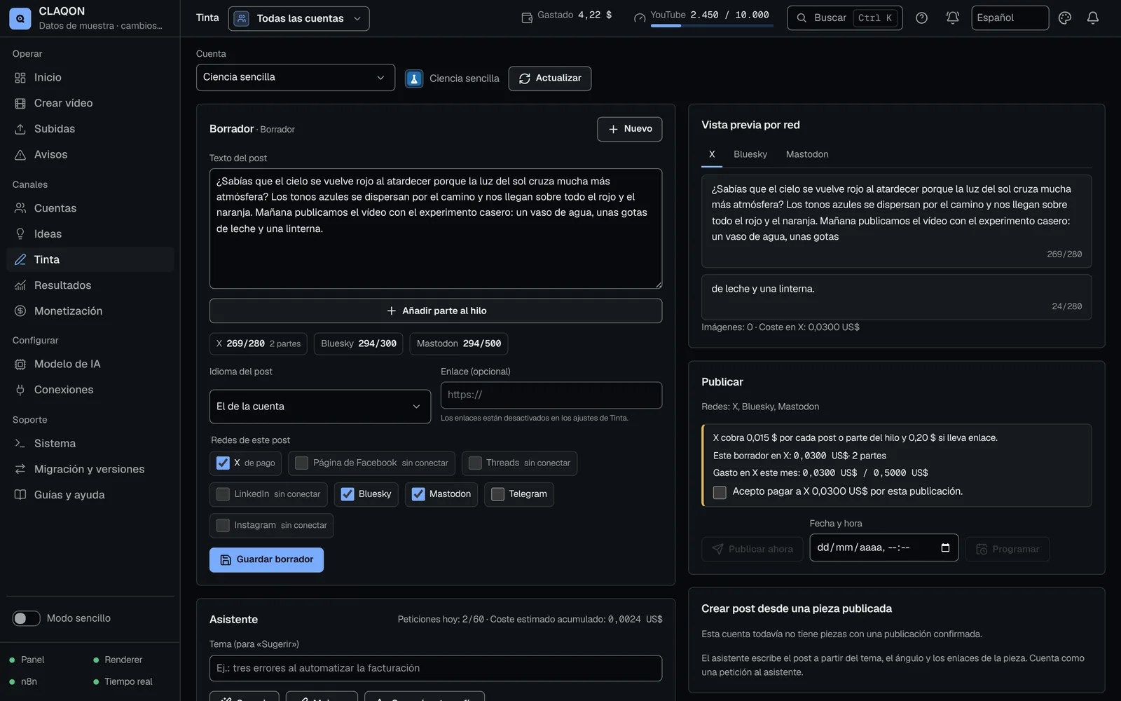Click the Conexiones plug icon
1121x701 pixels.
pos(20,390)
